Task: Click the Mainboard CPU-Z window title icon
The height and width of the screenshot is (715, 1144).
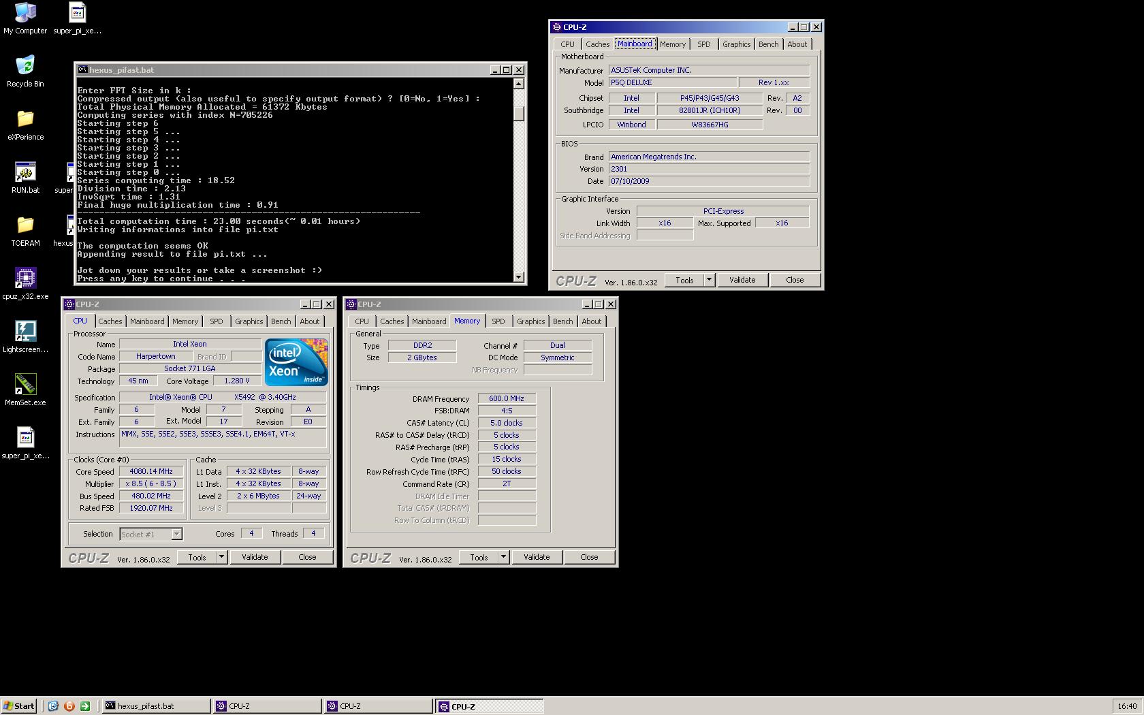Action: (x=557, y=27)
